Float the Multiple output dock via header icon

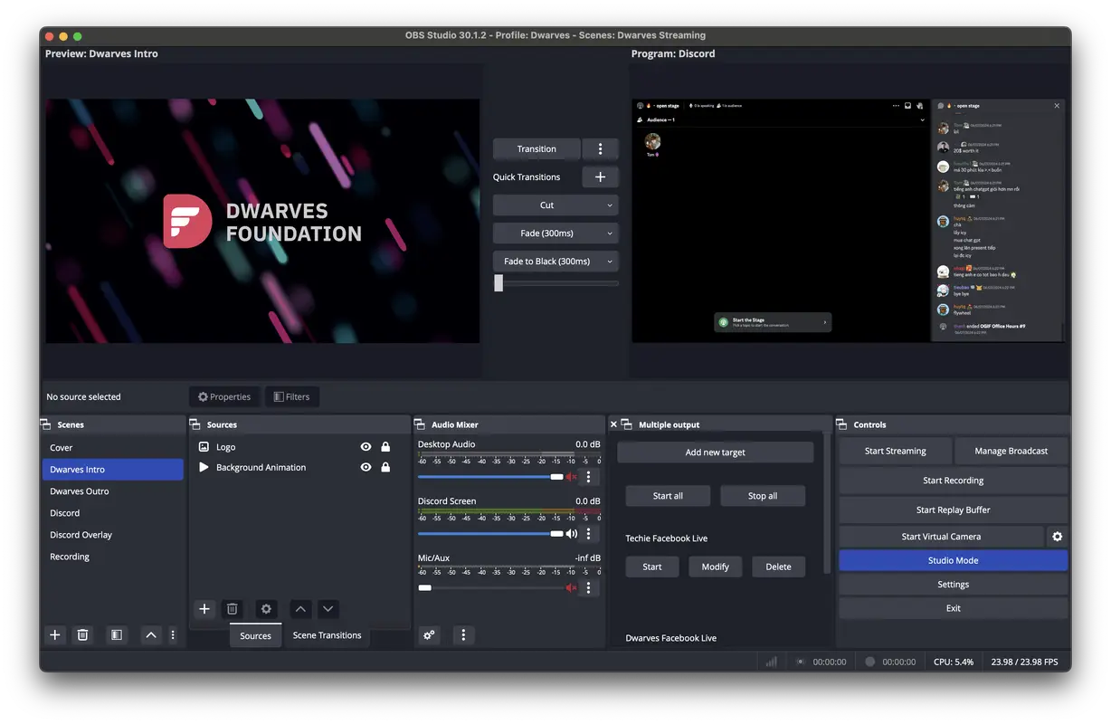point(626,424)
